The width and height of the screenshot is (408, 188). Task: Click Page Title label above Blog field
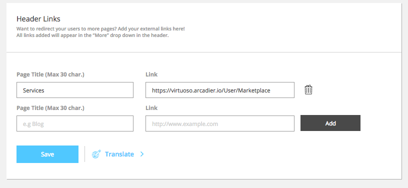click(x=50, y=107)
